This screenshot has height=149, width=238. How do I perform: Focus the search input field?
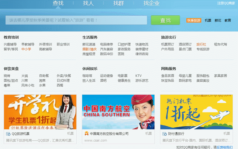(76, 20)
